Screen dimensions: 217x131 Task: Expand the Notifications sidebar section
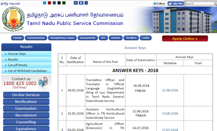tap(26, 102)
